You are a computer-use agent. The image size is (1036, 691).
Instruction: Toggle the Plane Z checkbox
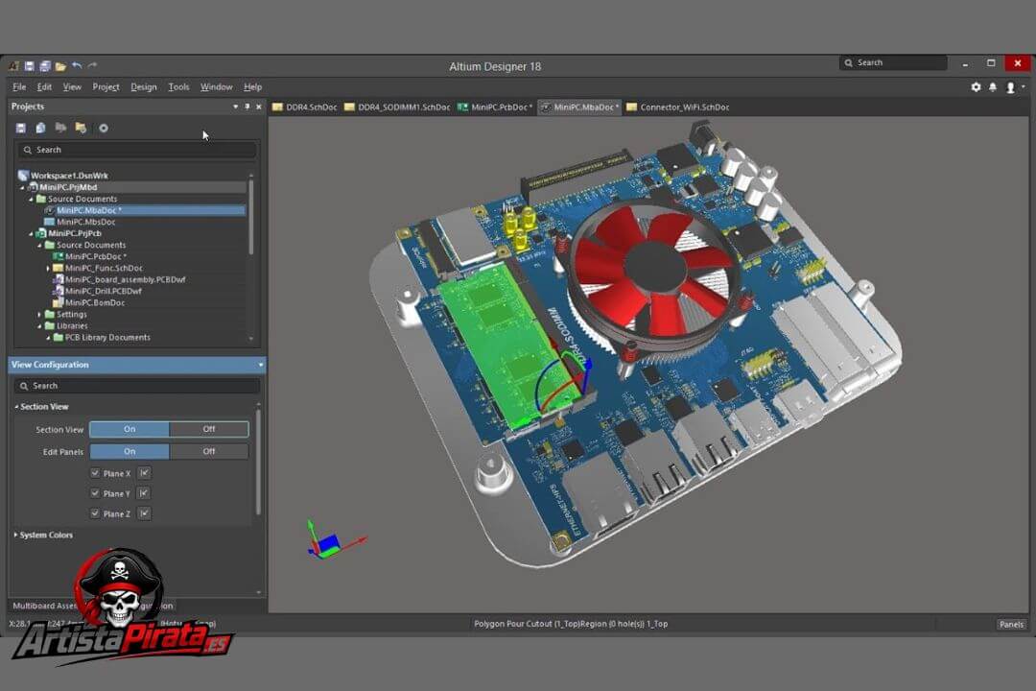click(x=95, y=513)
